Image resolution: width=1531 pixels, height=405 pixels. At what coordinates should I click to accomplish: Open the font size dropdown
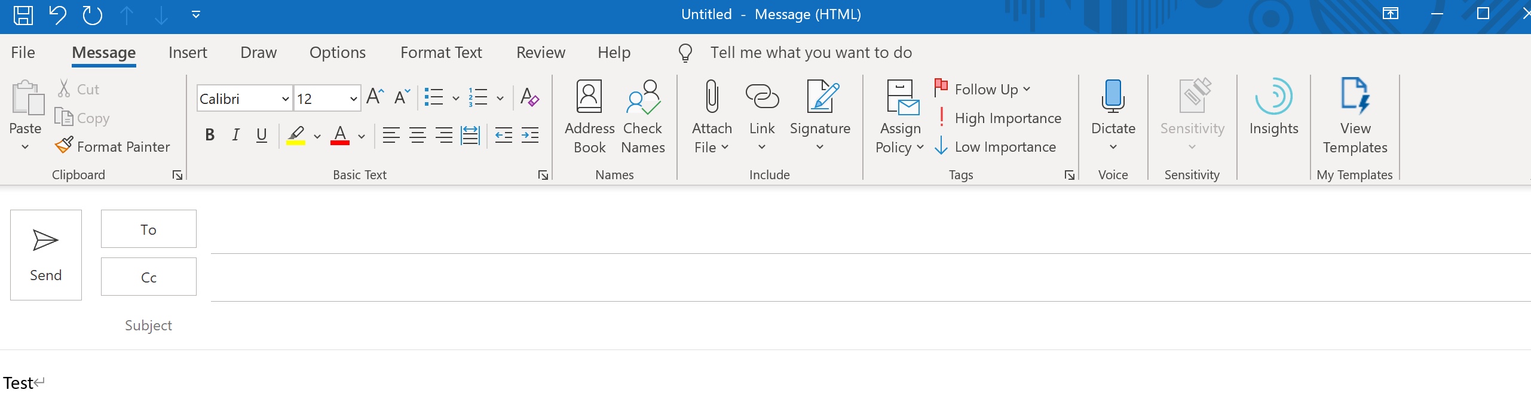[x=354, y=99]
